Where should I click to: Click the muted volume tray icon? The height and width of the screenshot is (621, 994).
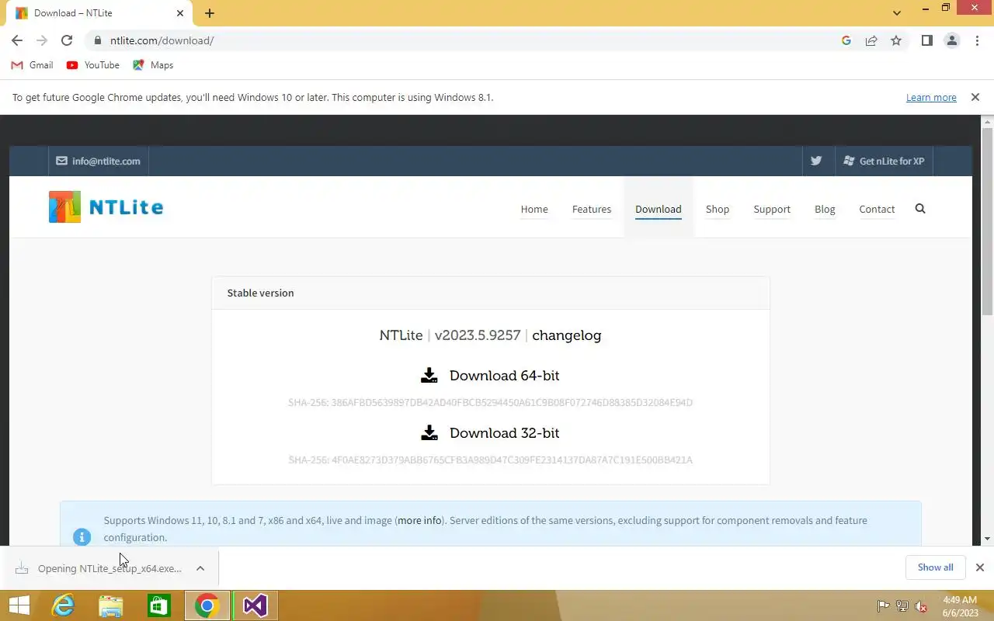[x=921, y=606]
